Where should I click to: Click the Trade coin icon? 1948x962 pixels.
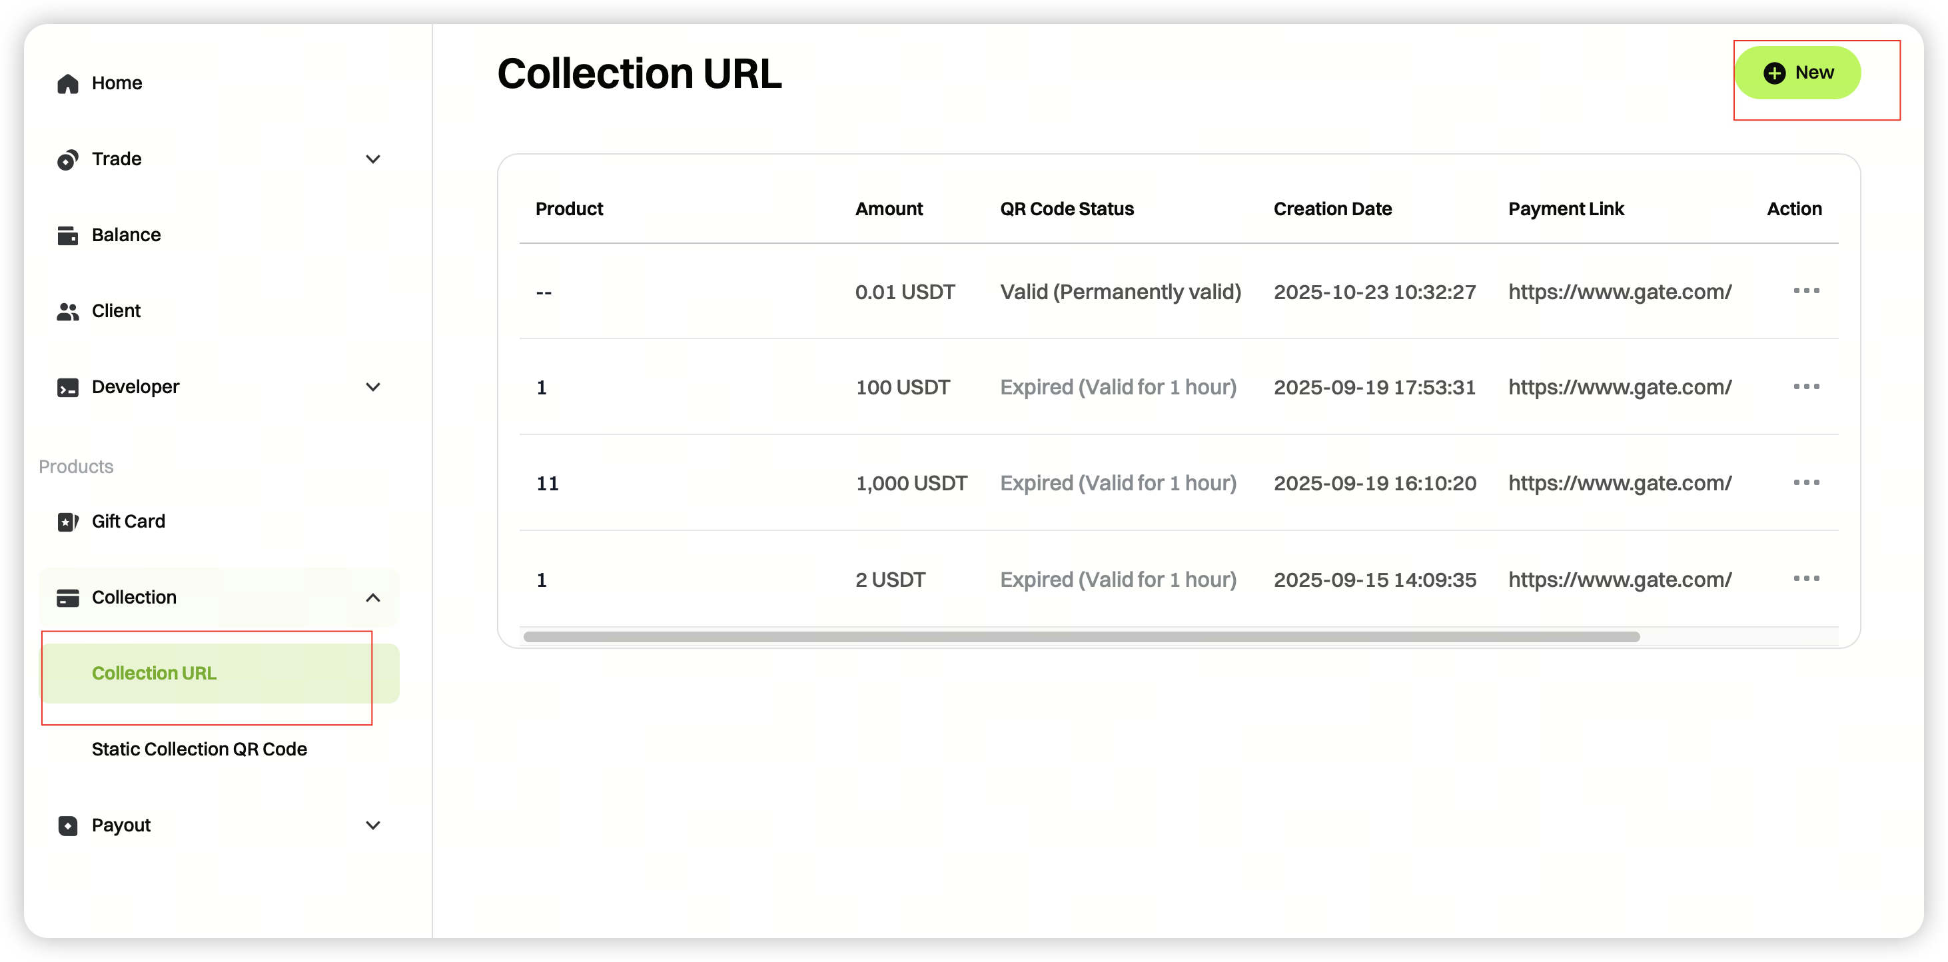68,160
